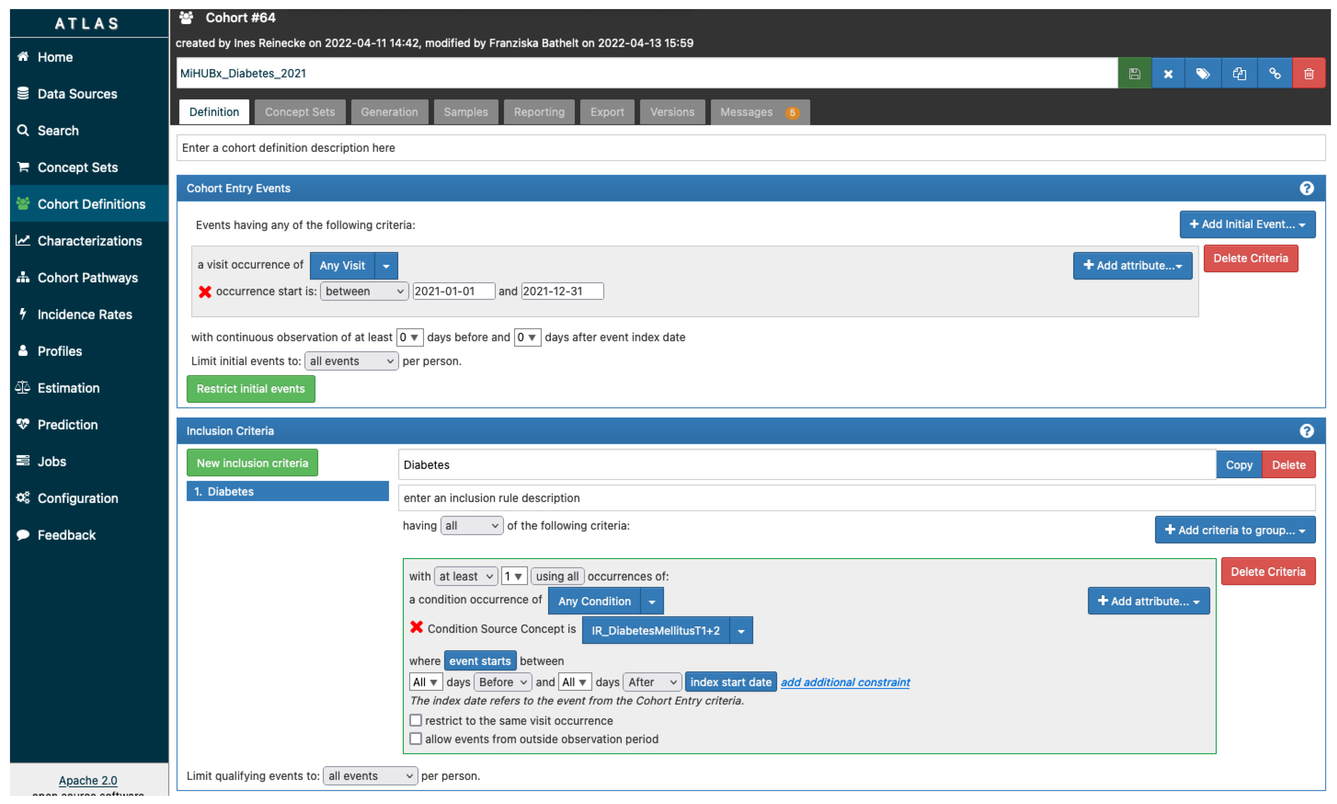Click the start date field 2021-01-01
The height and width of the screenshot is (804, 1337).
pos(453,291)
